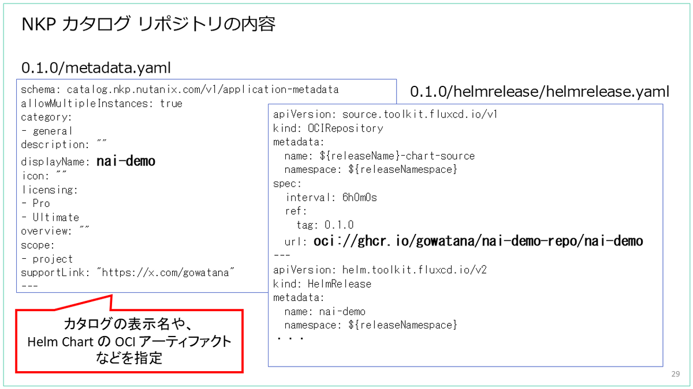This screenshot has height=389, width=693.
Task: Select the heading '0.1.0/metadata.yaml'
Action: pyautogui.click(x=96, y=68)
